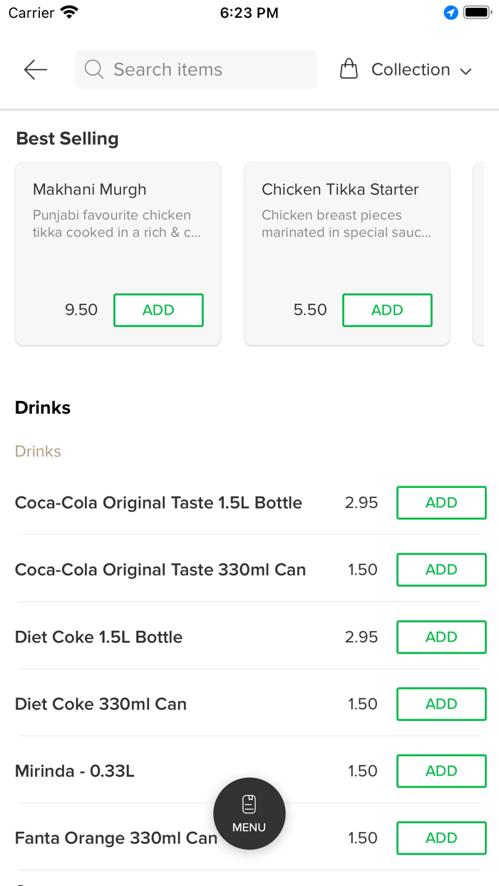The height and width of the screenshot is (886, 499).
Task: Add Diet Coke 1.5L Bottle
Action: pyautogui.click(x=441, y=637)
